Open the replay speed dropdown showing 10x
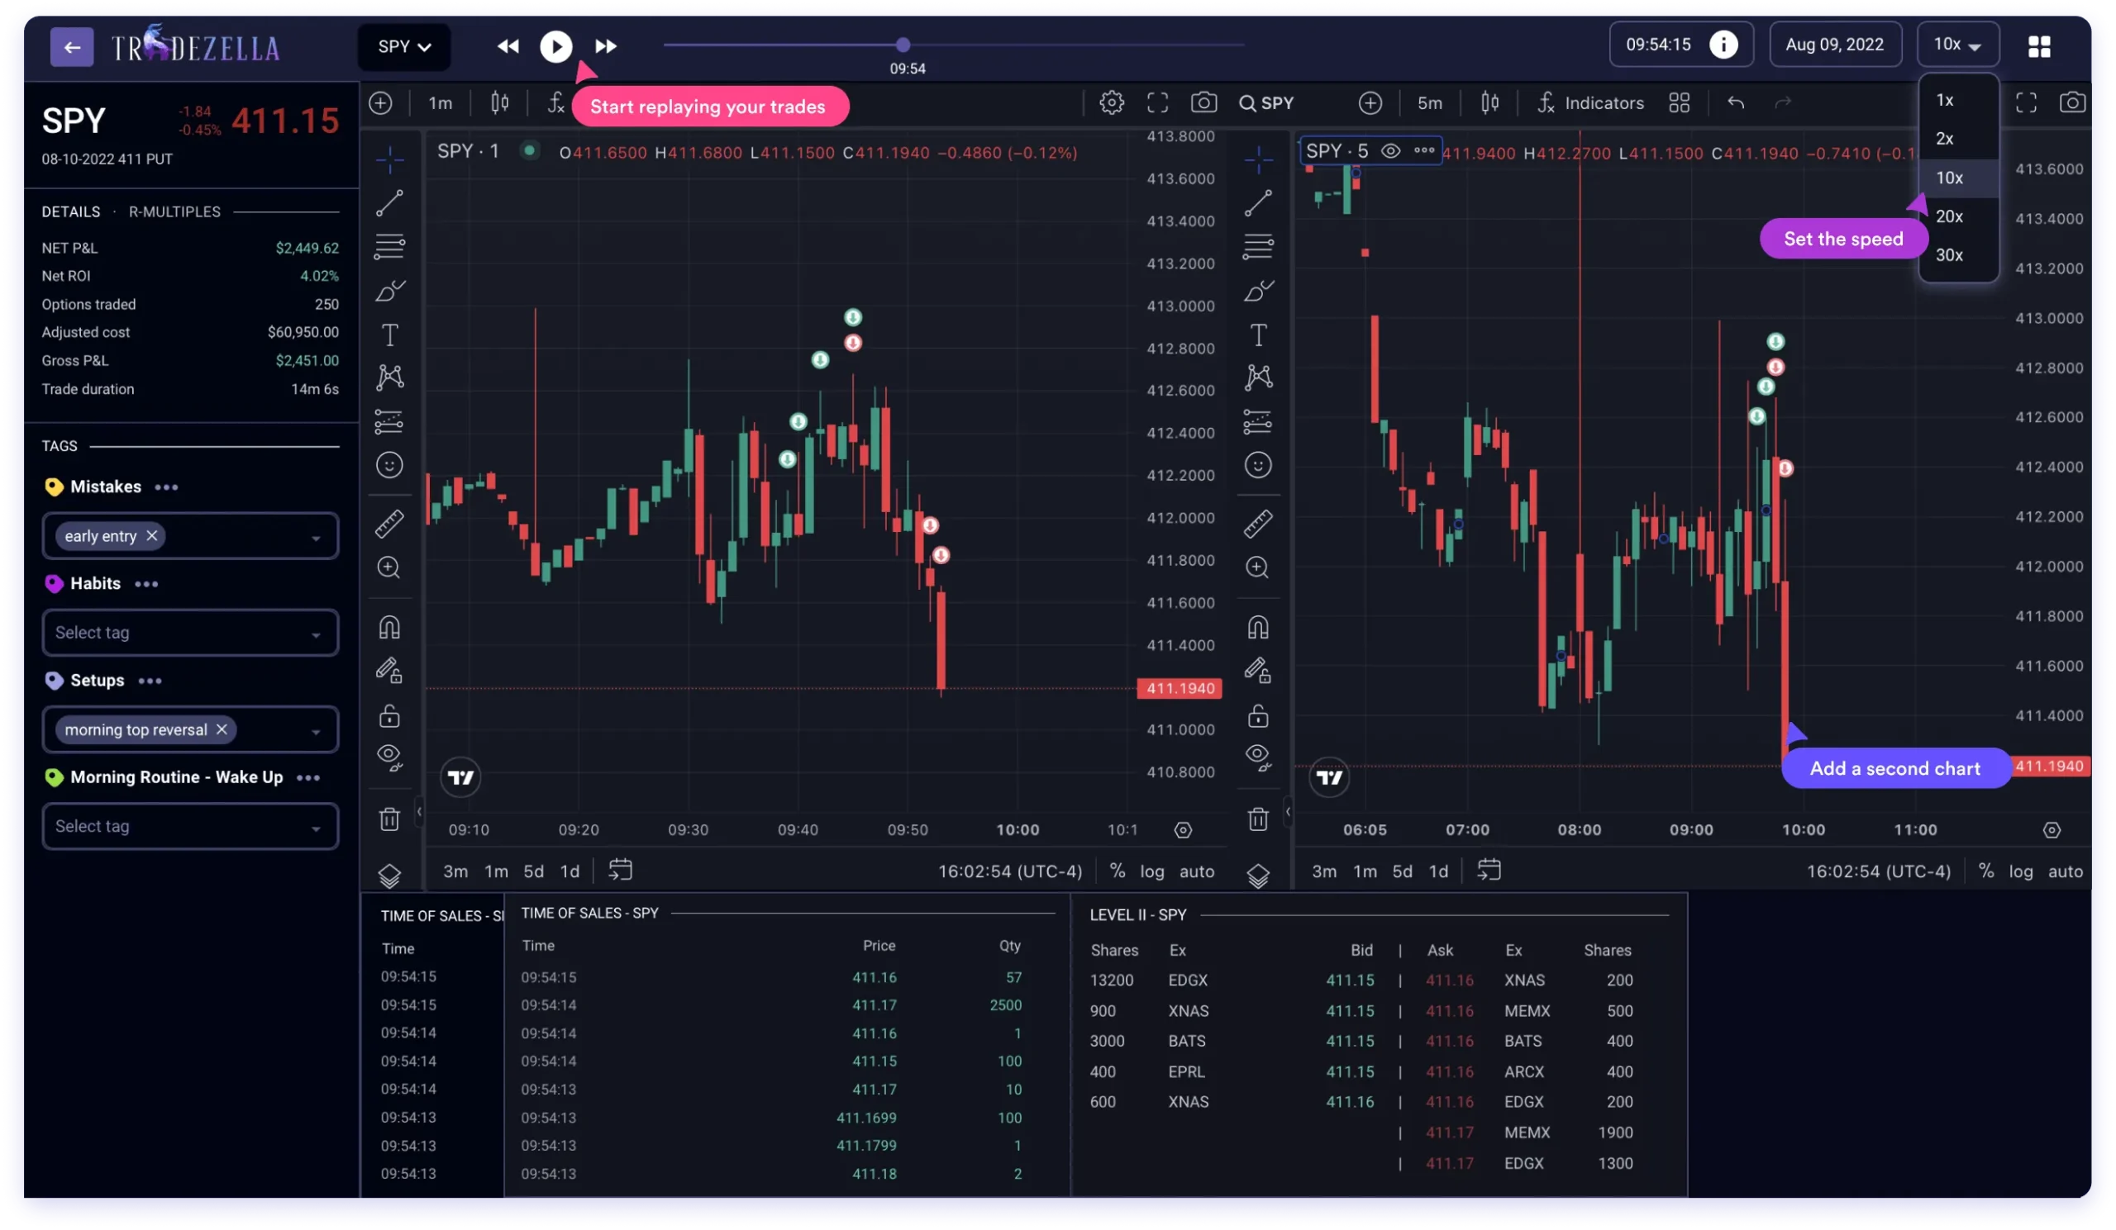The width and height of the screenshot is (2116, 1230). [1956, 45]
